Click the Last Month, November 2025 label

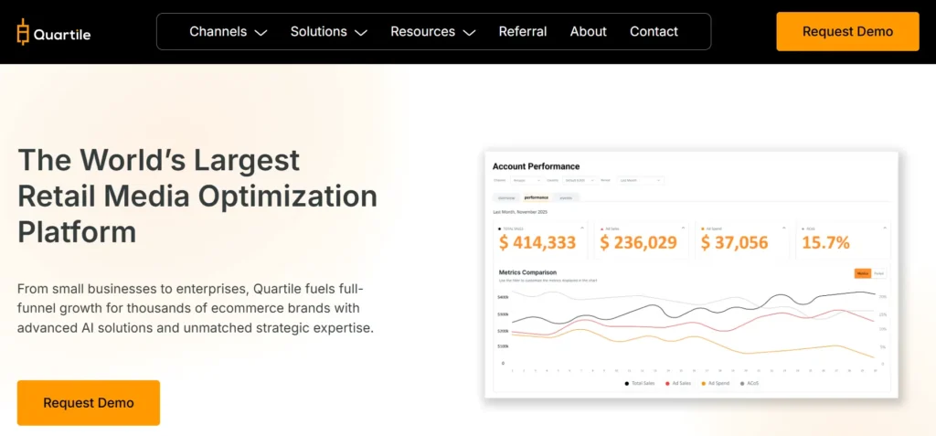click(520, 212)
